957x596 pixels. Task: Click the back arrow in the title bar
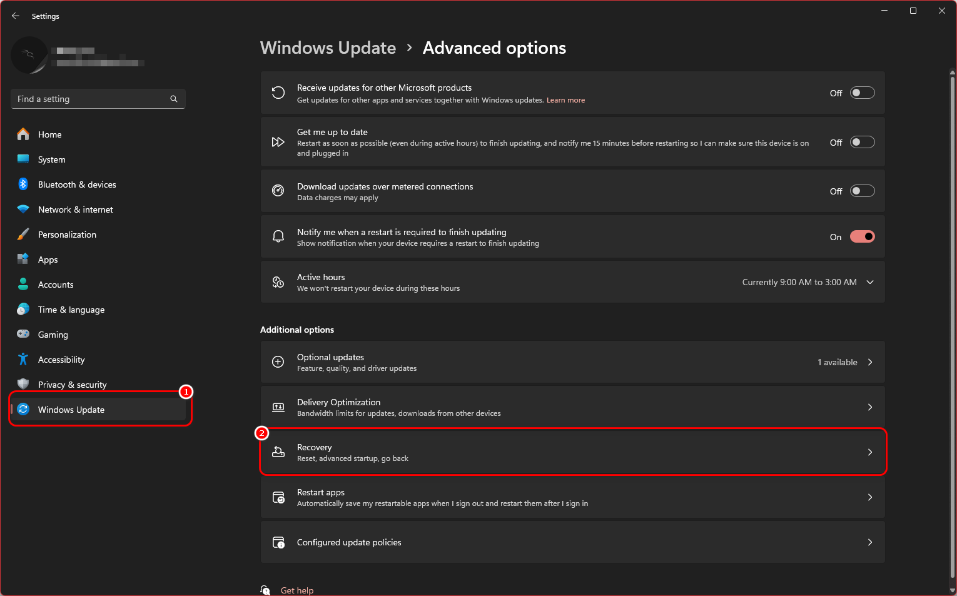pos(16,16)
